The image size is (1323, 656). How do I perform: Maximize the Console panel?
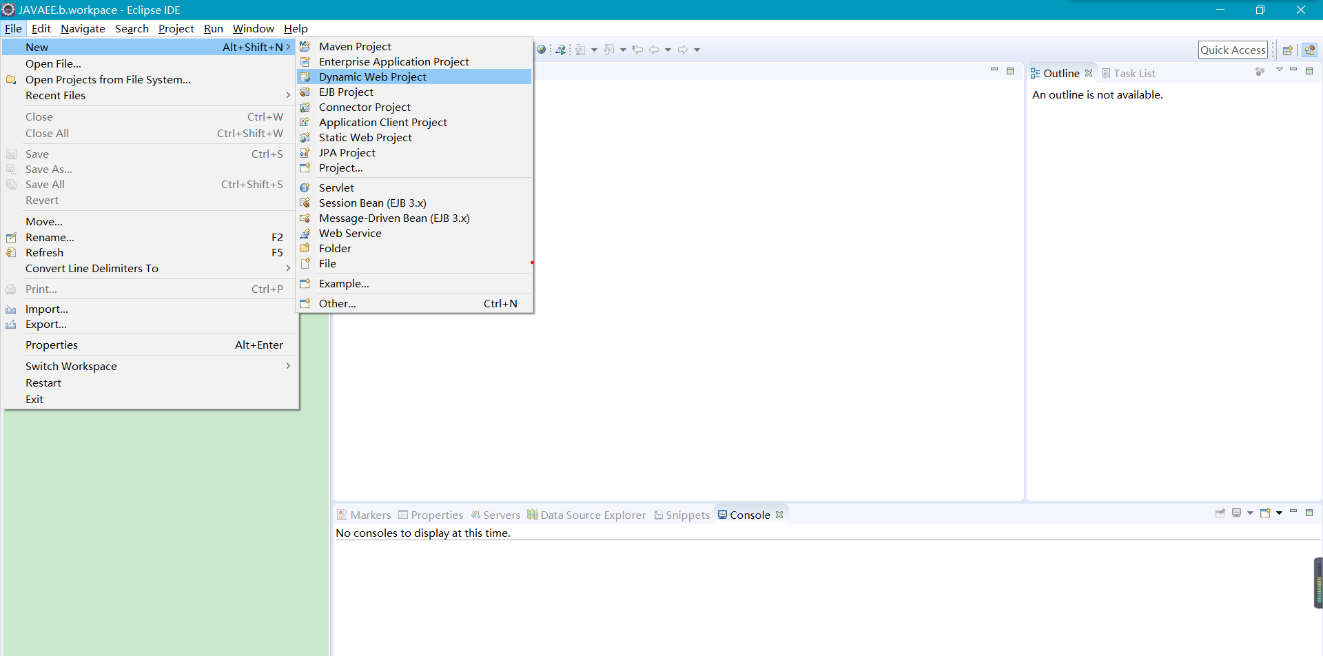pos(1309,513)
